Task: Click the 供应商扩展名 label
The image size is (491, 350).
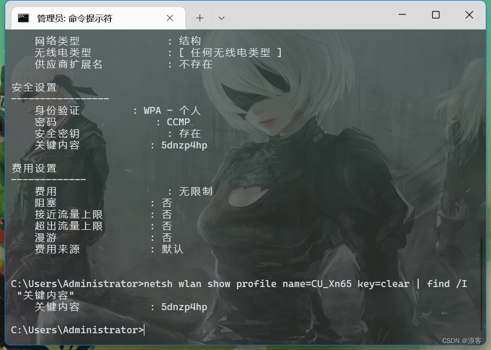Action: tap(69, 64)
